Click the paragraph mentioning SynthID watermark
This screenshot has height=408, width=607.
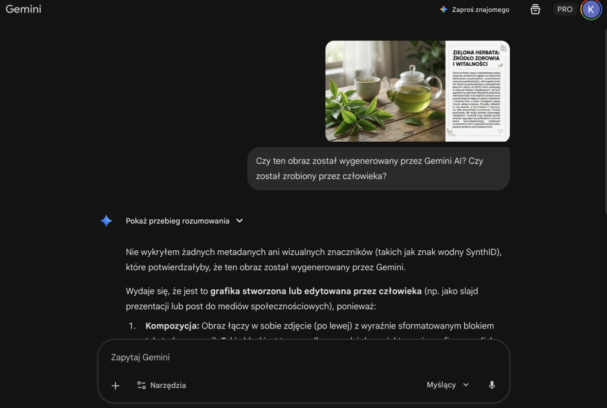point(314,259)
